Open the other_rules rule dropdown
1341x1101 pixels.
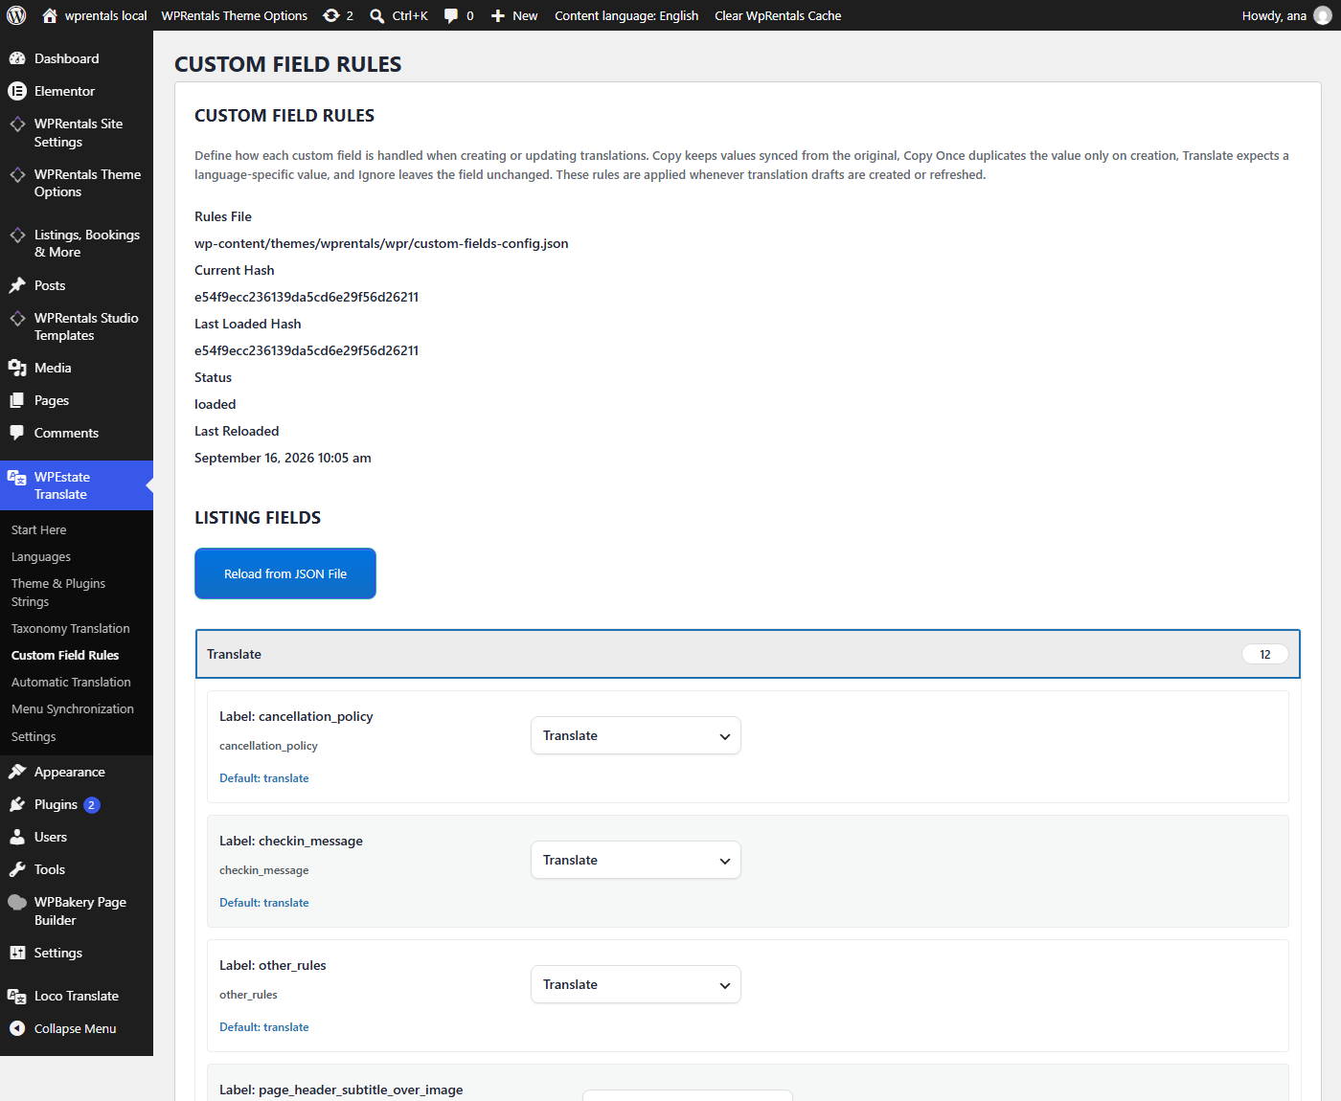click(x=636, y=984)
